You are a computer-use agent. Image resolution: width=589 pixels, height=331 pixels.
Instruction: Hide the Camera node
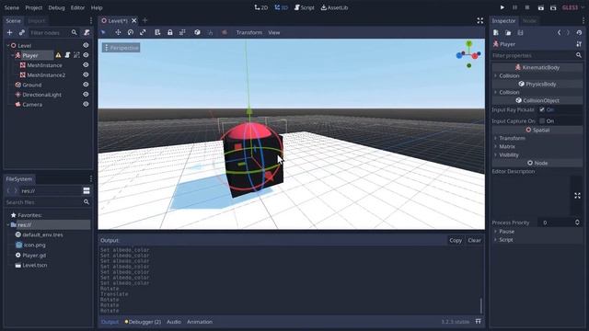tap(86, 104)
